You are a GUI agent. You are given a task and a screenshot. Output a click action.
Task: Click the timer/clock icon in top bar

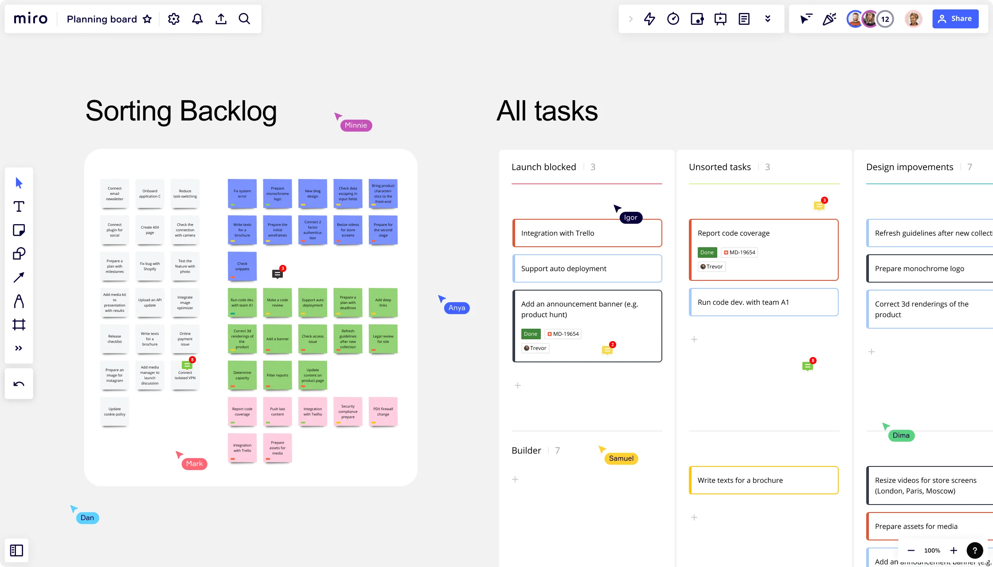pyautogui.click(x=673, y=19)
